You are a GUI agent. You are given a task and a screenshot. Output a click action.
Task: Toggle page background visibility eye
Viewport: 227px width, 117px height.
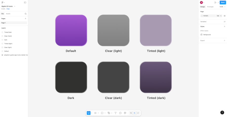point(224,16)
